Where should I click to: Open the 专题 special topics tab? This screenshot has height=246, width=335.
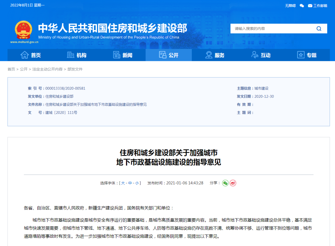tap(306, 55)
